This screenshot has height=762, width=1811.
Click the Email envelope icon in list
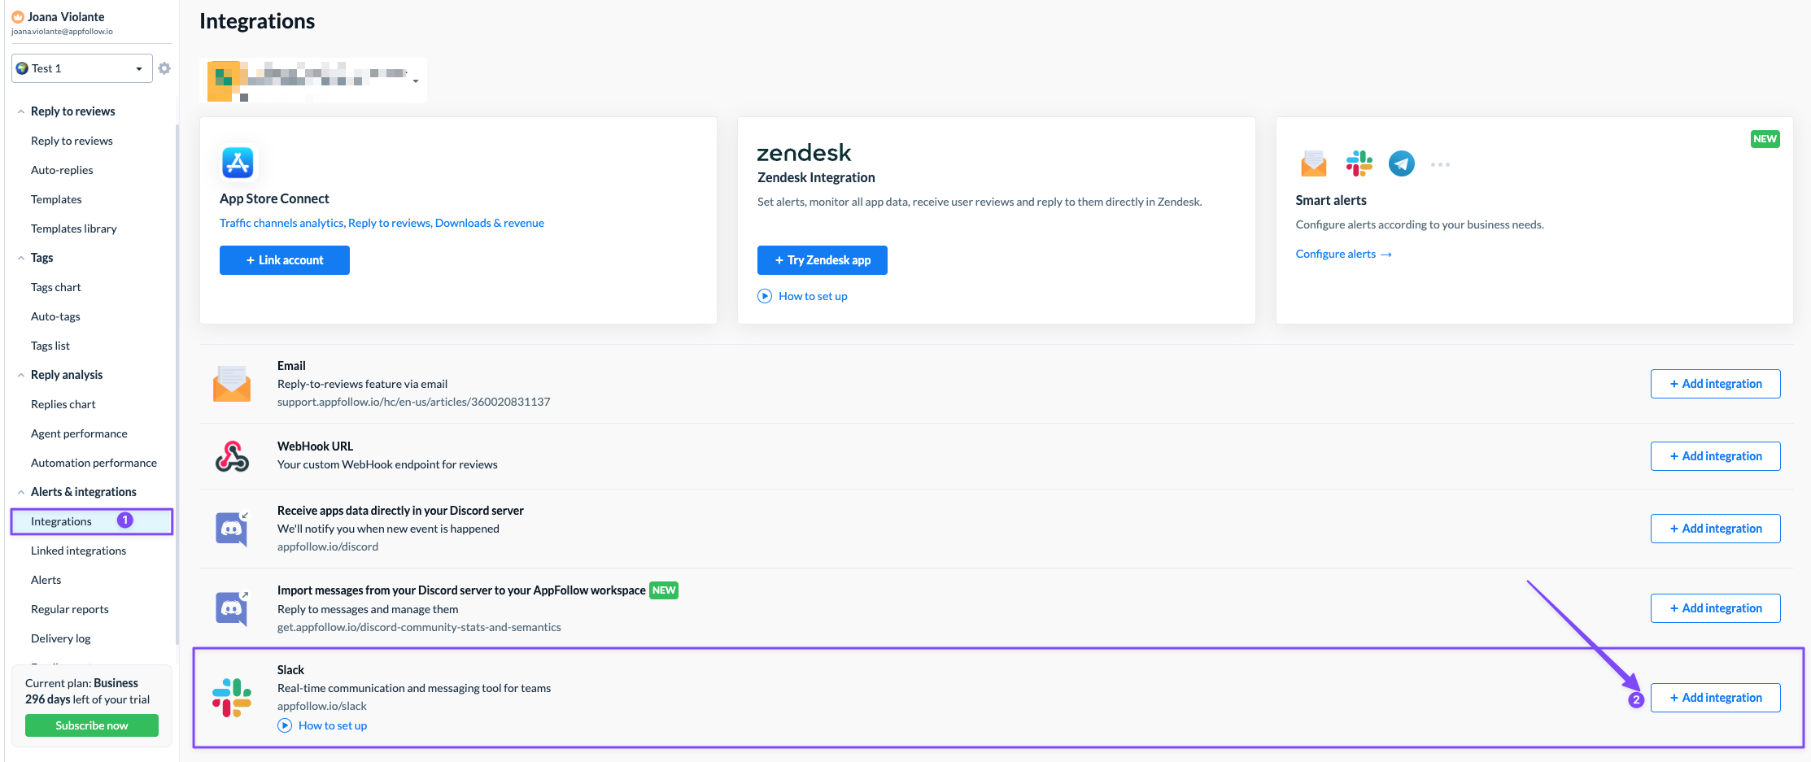point(232,384)
